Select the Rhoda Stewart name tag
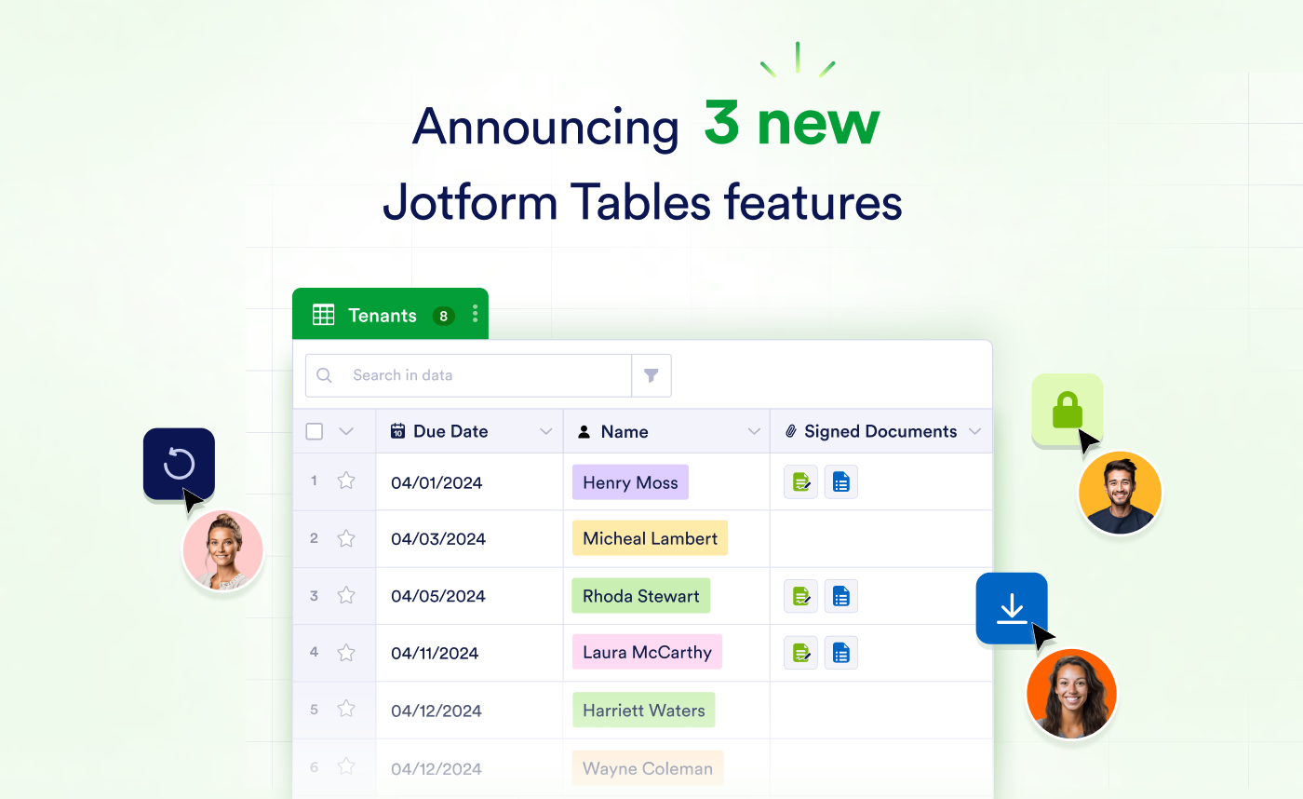1303x799 pixels. coord(640,596)
